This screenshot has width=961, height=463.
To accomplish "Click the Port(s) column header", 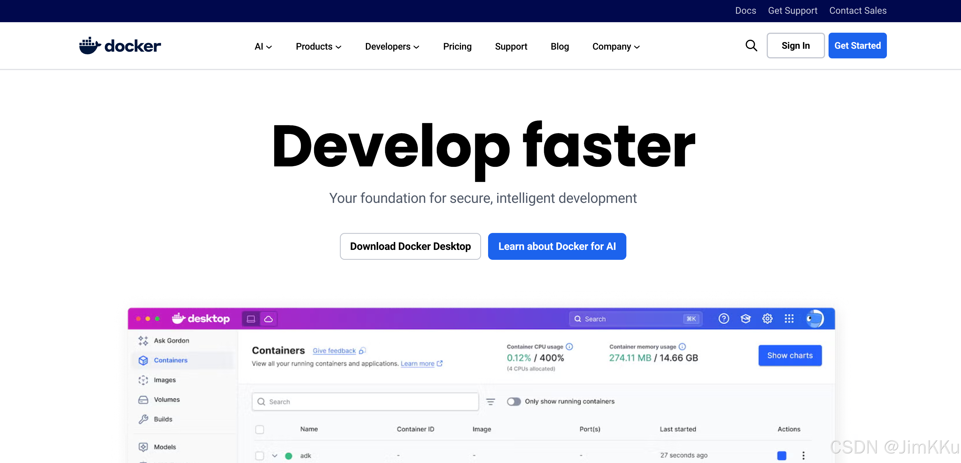I will tap(590, 429).
